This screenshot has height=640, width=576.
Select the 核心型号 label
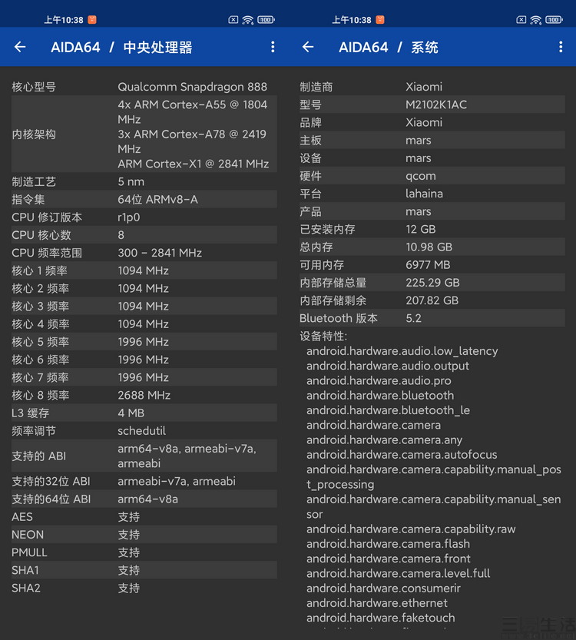tap(34, 87)
